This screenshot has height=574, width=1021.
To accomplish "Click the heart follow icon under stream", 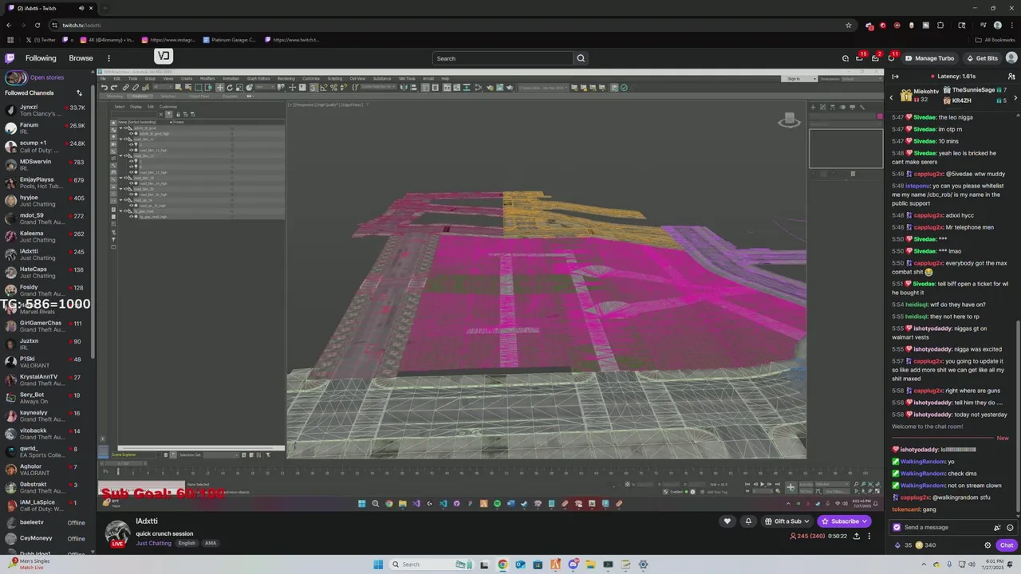I will [x=727, y=521].
